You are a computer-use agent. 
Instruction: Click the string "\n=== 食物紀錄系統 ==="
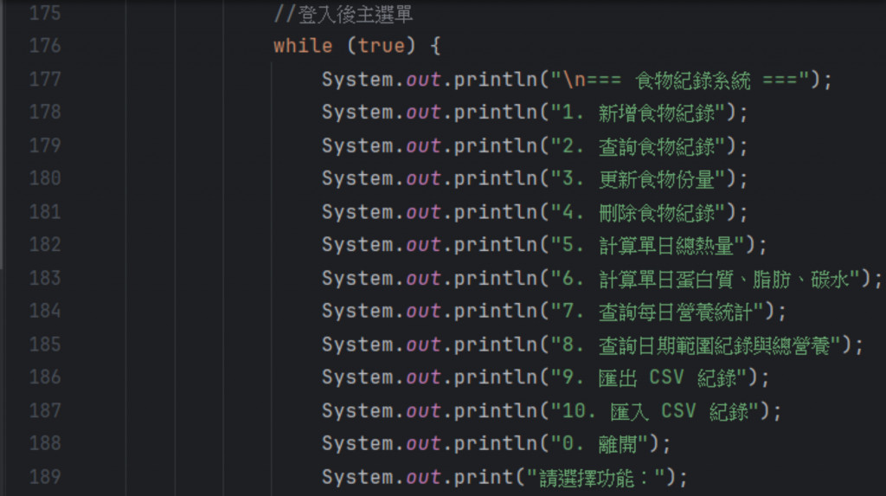[x=680, y=81]
